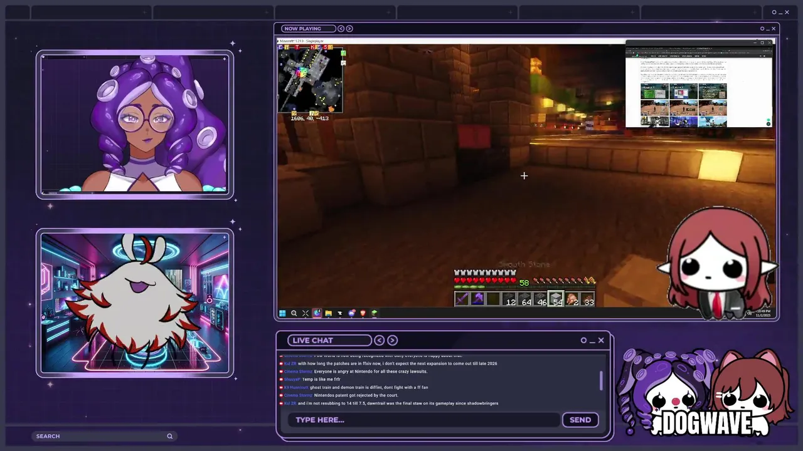Open Discord from the taskbar
Image resolution: width=803 pixels, height=451 pixels.
(x=351, y=313)
